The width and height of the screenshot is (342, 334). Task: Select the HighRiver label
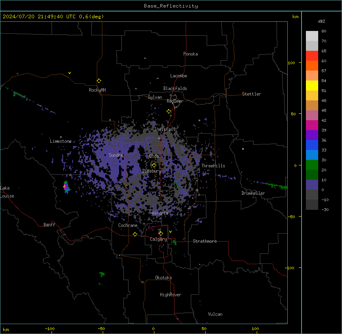[x=171, y=295]
